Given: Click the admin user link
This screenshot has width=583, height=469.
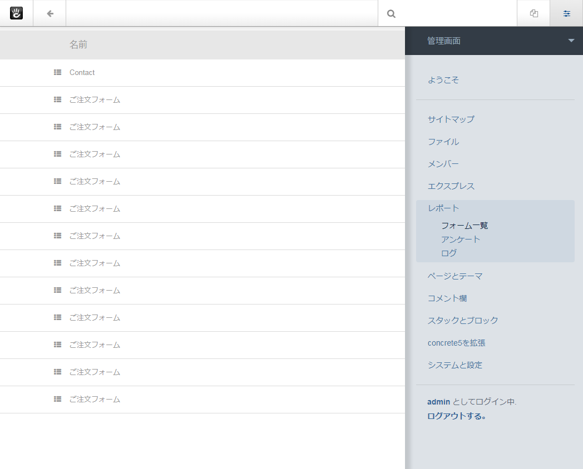Looking at the screenshot, I should [439, 402].
